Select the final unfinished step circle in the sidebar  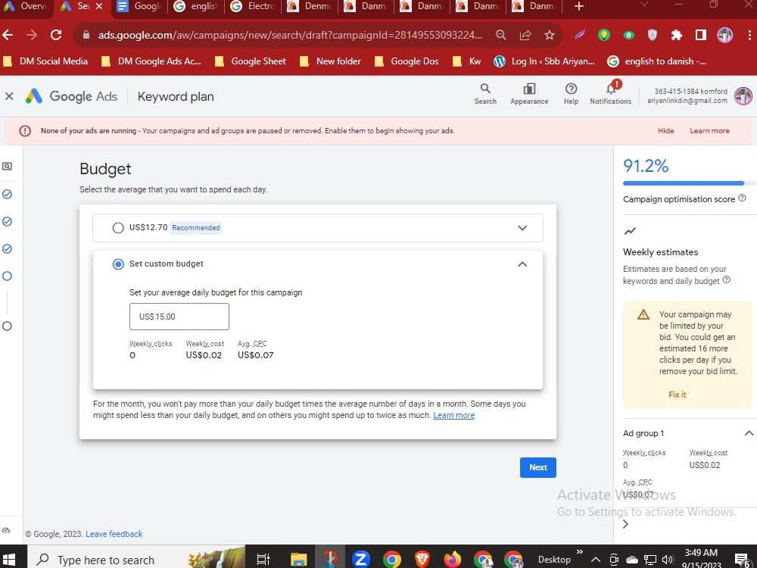(x=7, y=326)
